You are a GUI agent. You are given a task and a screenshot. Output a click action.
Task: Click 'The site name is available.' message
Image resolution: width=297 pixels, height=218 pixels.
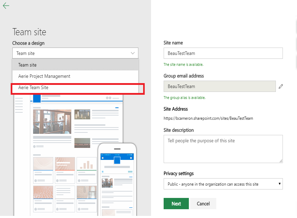[183, 64]
